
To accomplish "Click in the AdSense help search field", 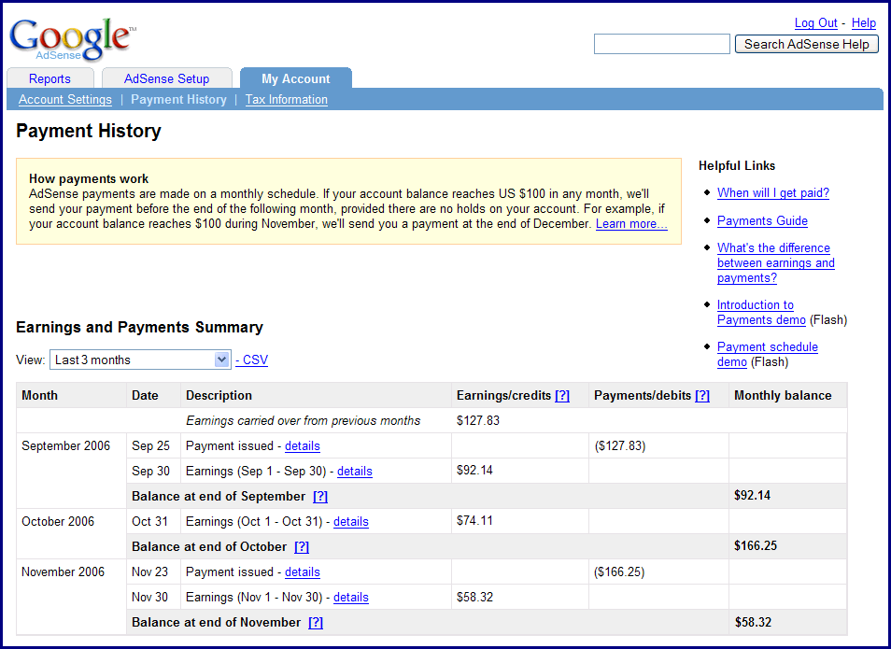I will (x=661, y=44).
